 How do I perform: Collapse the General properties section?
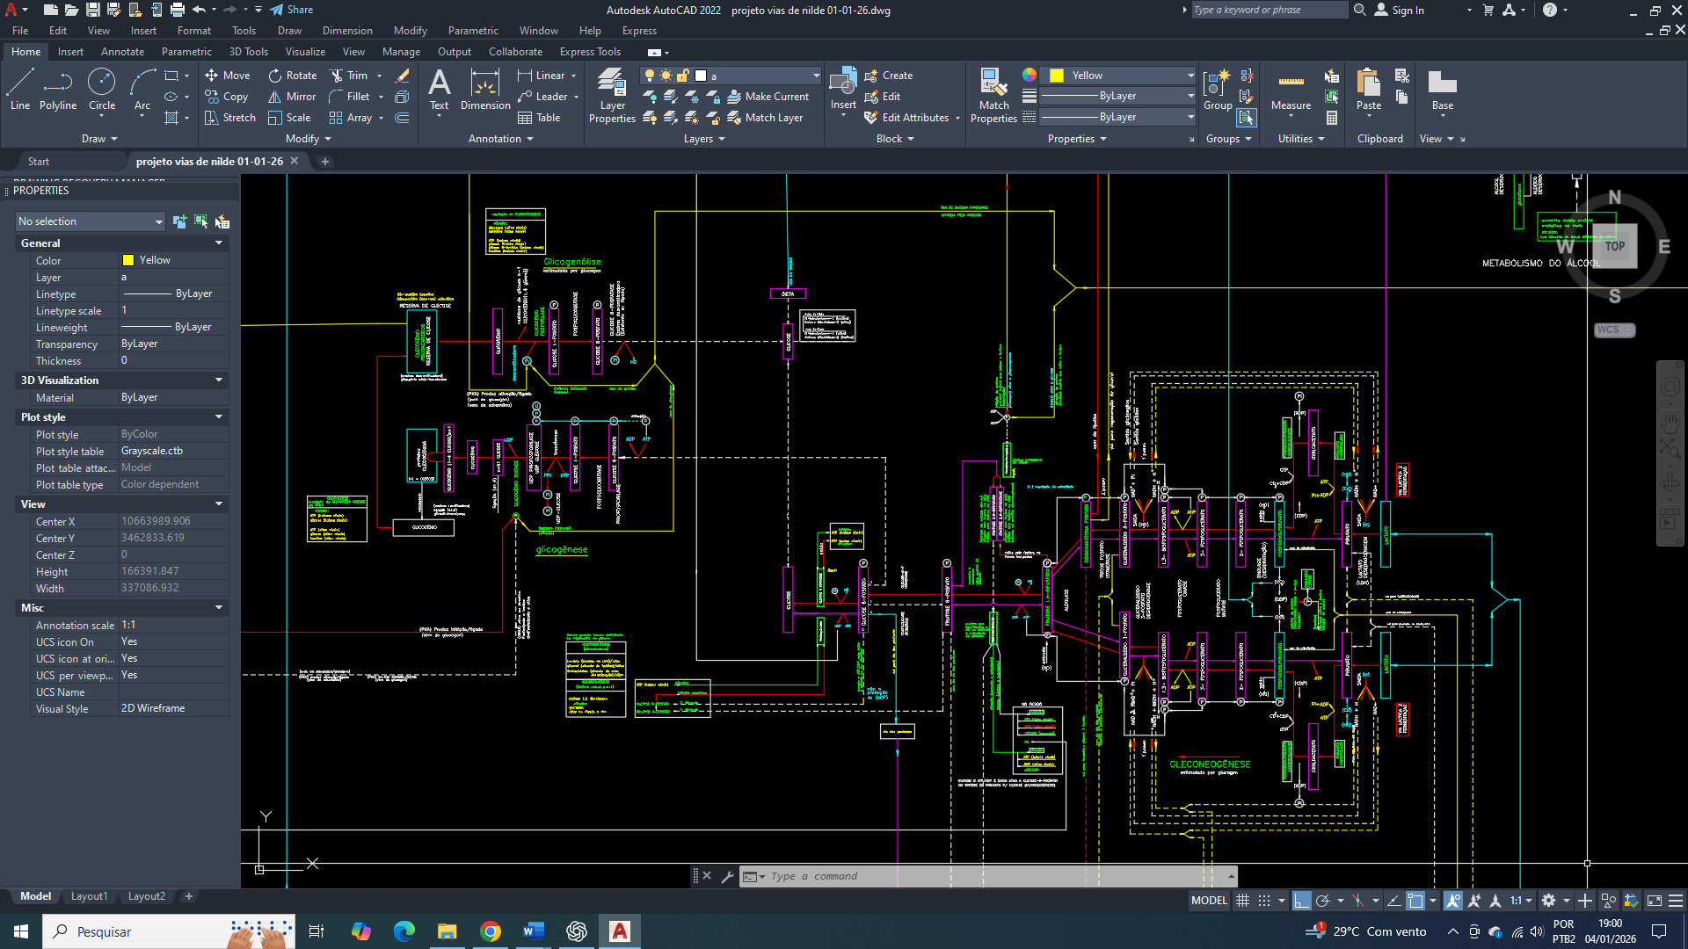pyautogui.click(x=219, y=243)
